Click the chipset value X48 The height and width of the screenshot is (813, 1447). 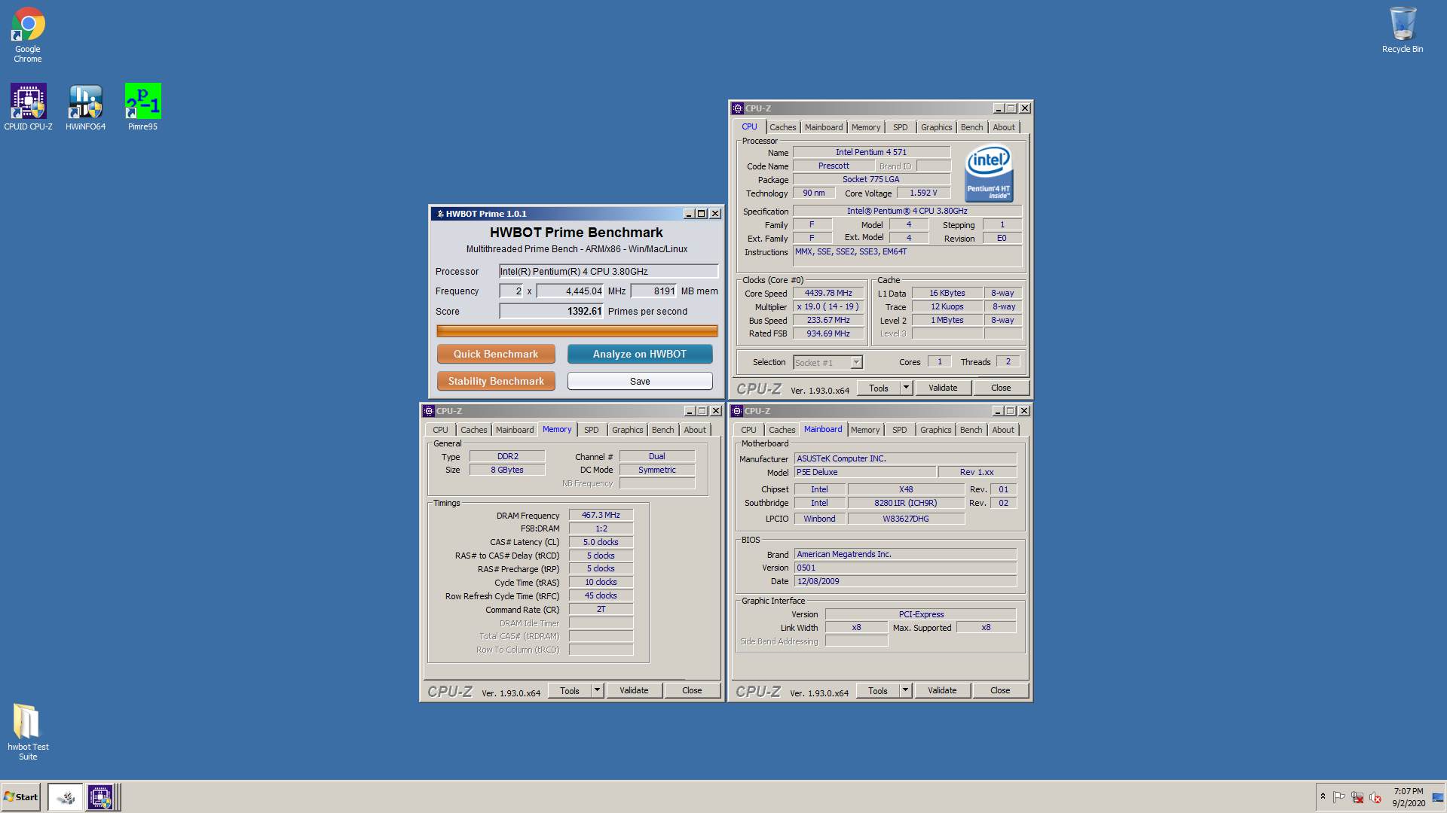tap(906, 489)
